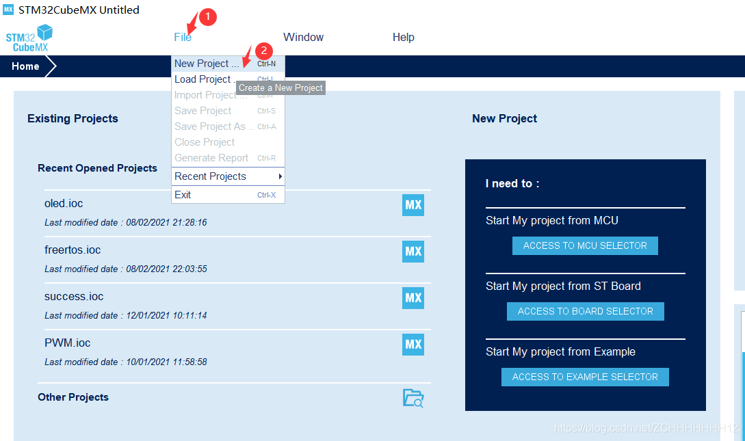This screenshot has width=745, height=441.
Task: Open the File menu
Action: (x=183, y=37)
